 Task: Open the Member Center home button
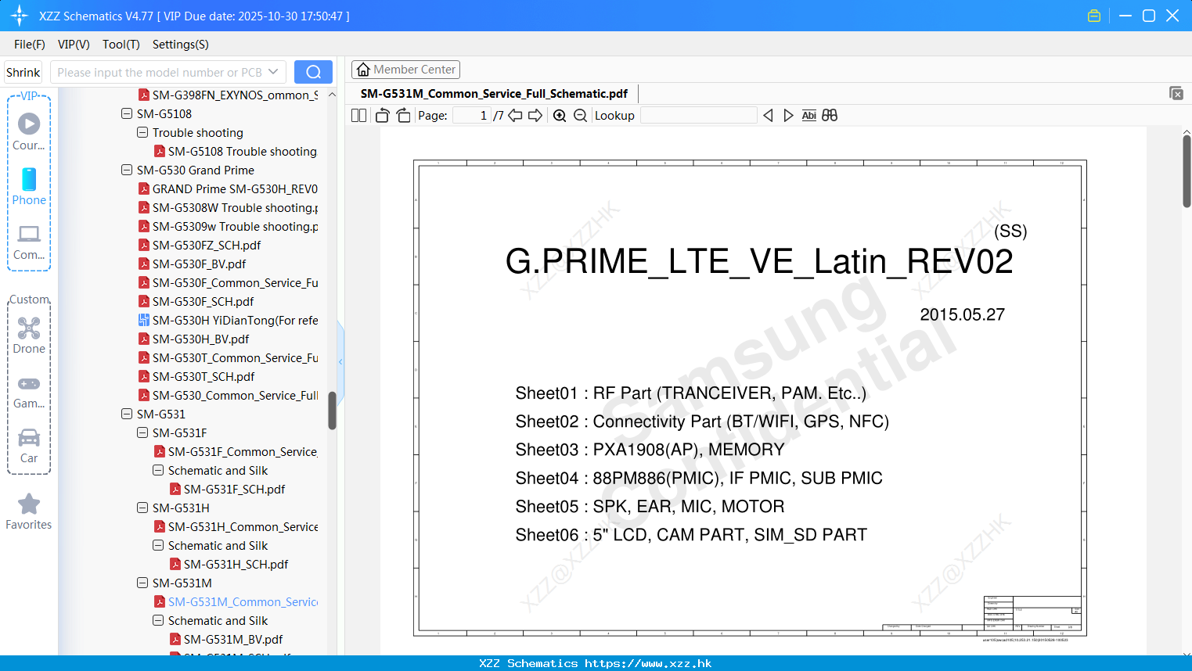405,70
